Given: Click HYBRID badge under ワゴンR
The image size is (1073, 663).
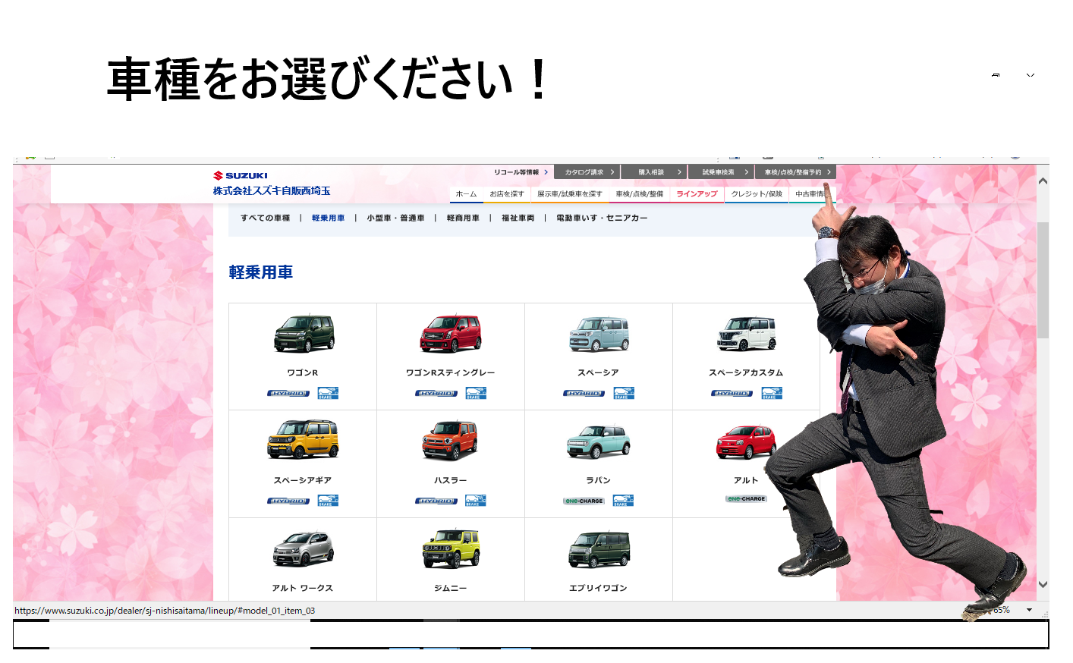Looking at the screenshot, I should [288, 394].
